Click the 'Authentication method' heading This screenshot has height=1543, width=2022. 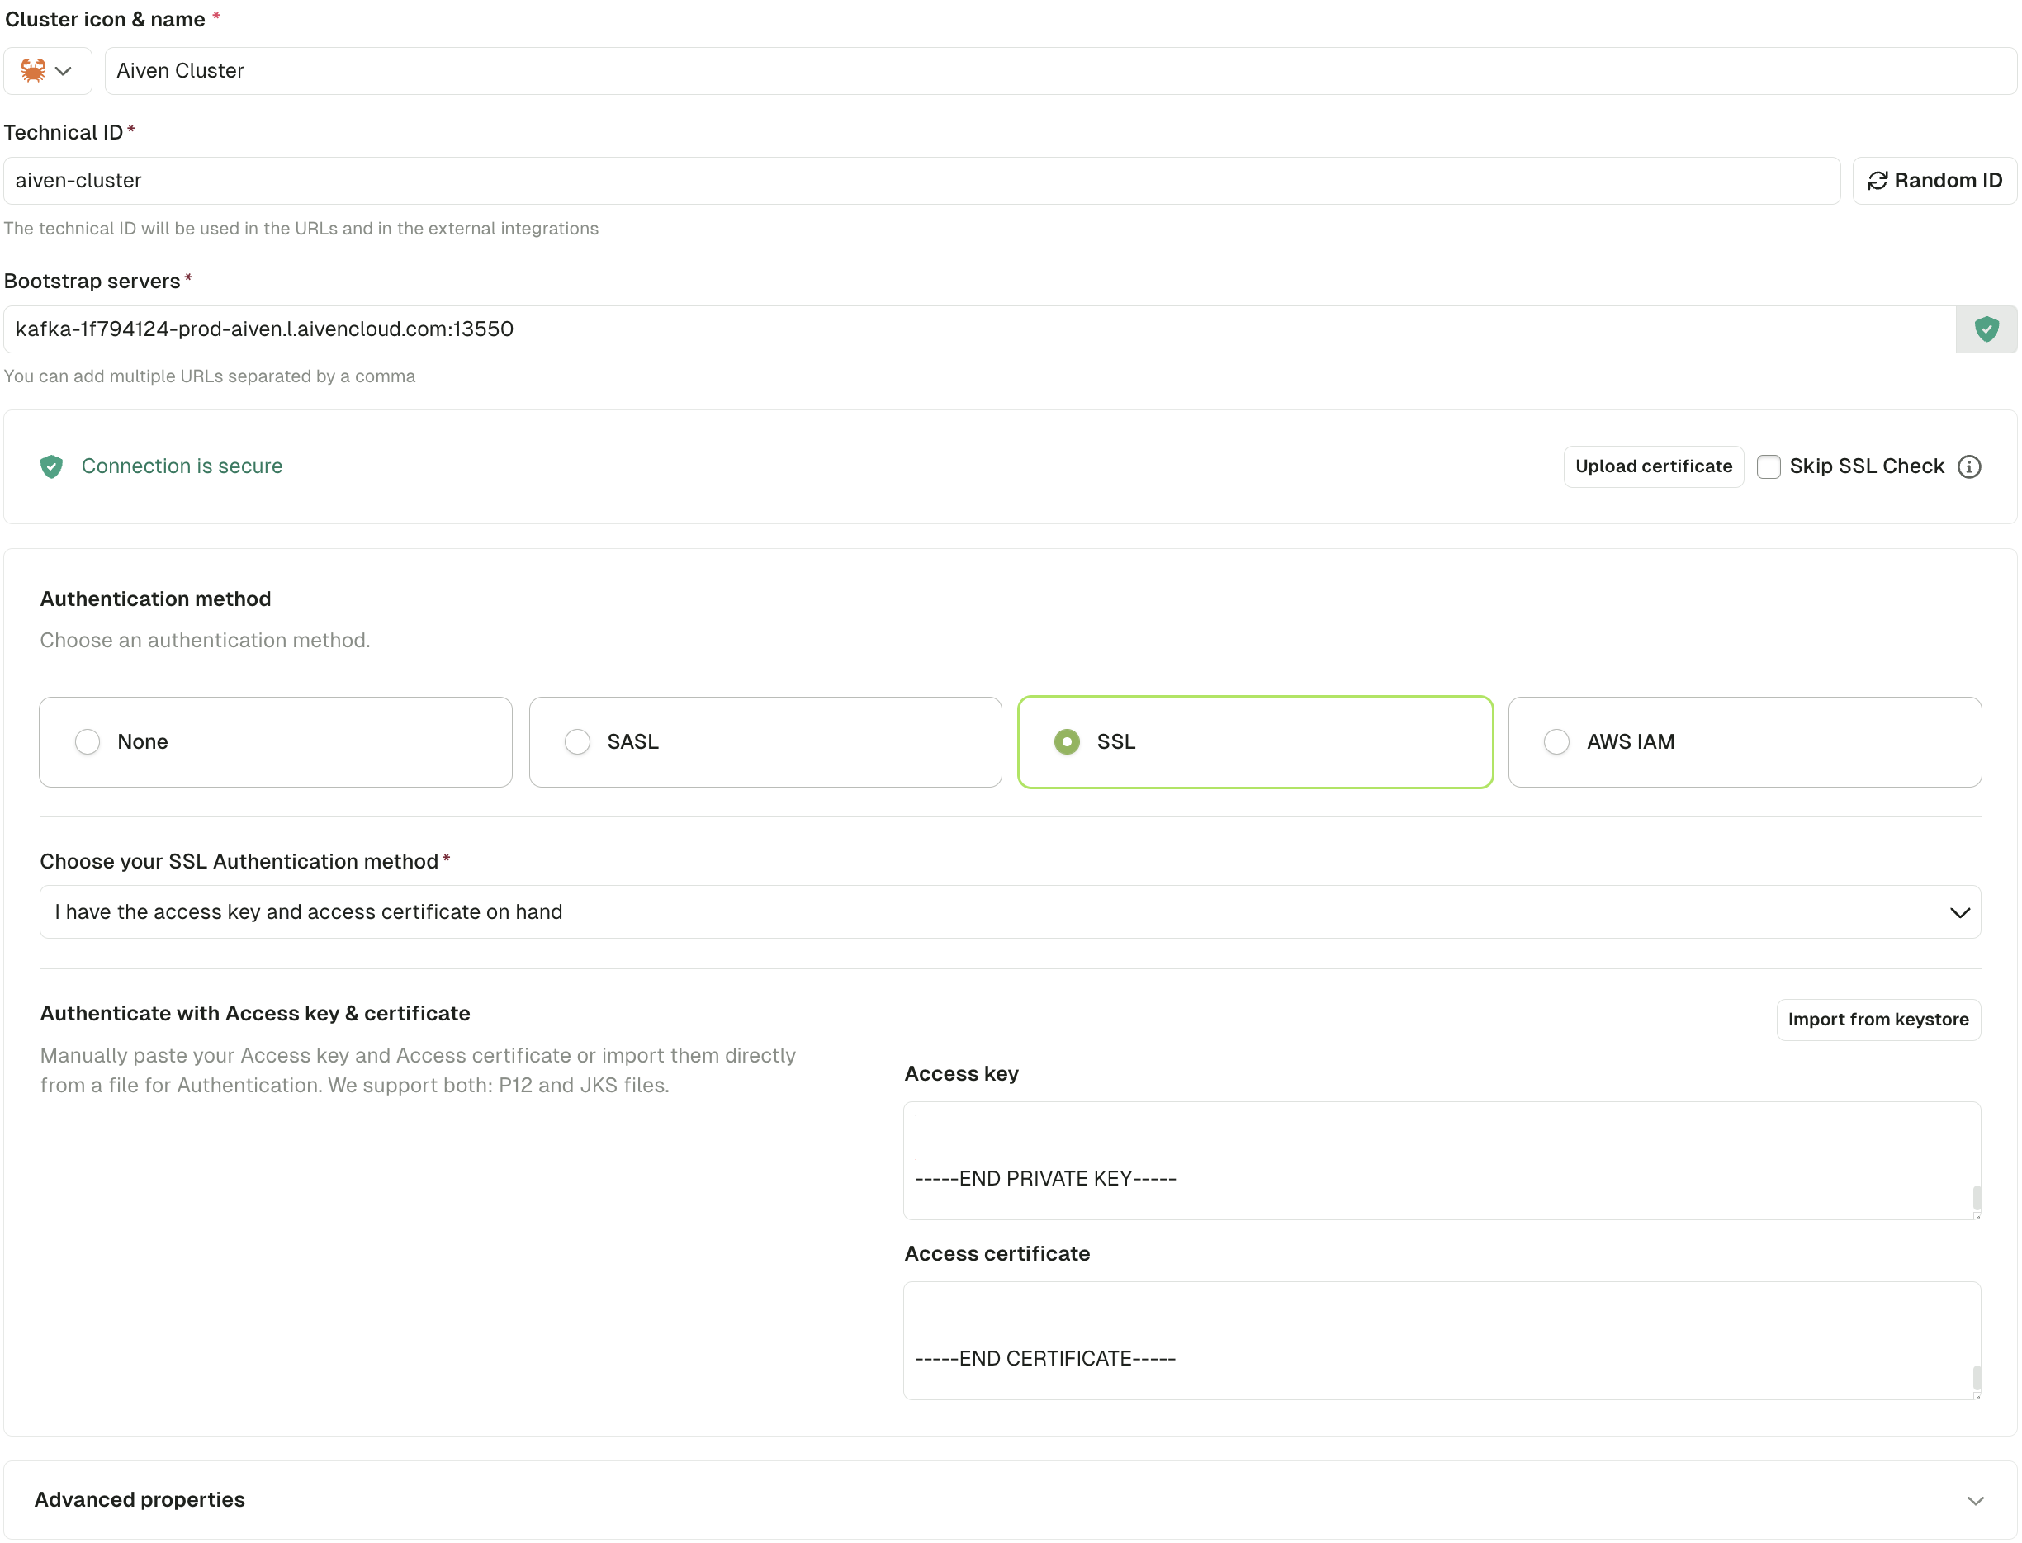(155, 599)
